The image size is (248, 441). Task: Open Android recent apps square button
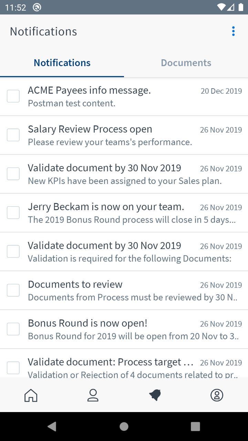click(x=195, y=427)
